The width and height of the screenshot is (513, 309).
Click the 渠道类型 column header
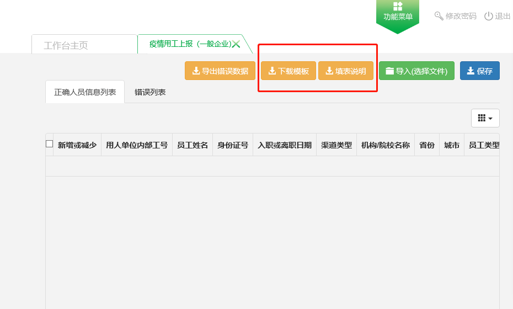[x=336, y=145]
